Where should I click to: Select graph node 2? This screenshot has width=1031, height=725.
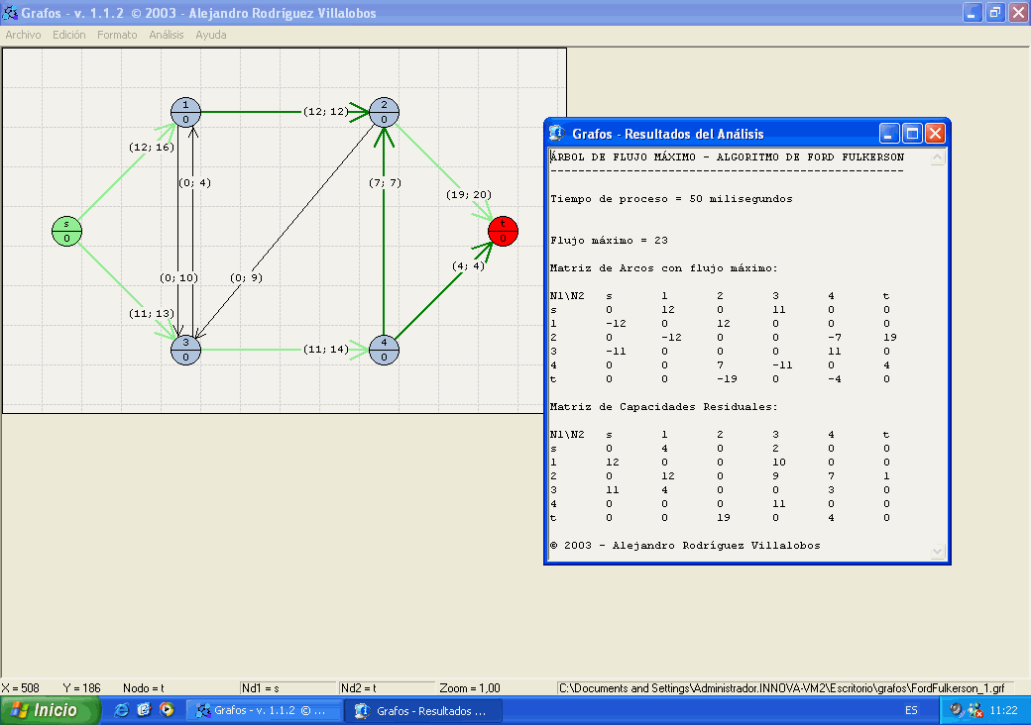pyautogui.click(x=384, y=112)
